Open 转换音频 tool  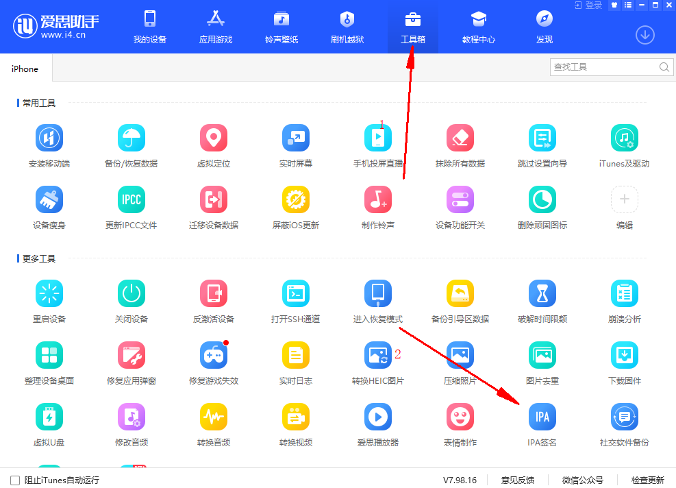[x=214, y=417]
